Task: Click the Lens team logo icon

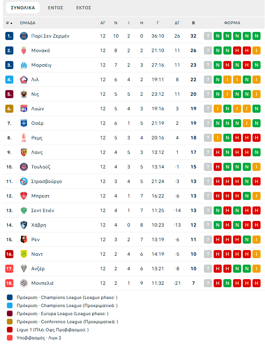Action: (x=23, y=152)
